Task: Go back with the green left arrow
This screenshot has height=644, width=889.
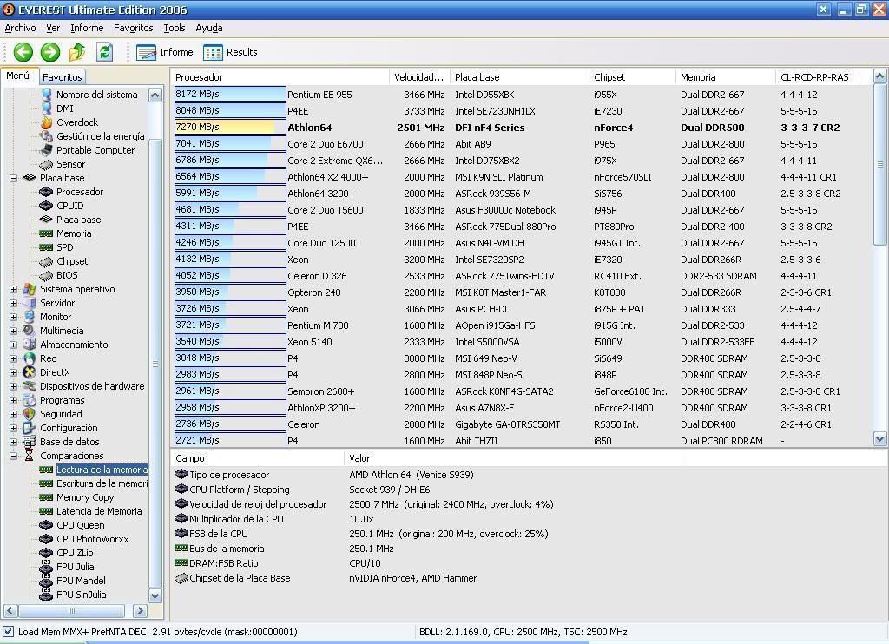Action: 23,52
